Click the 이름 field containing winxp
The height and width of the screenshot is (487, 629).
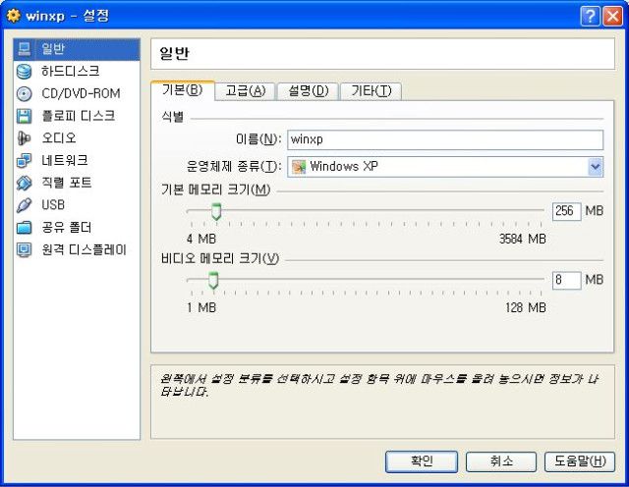click(x=445, y=139)
